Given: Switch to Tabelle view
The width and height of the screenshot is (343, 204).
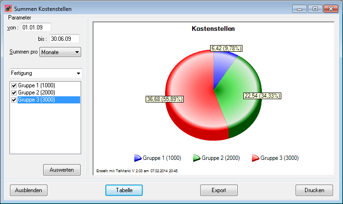Looking at the screenshot, I should [x=124, y=190].
